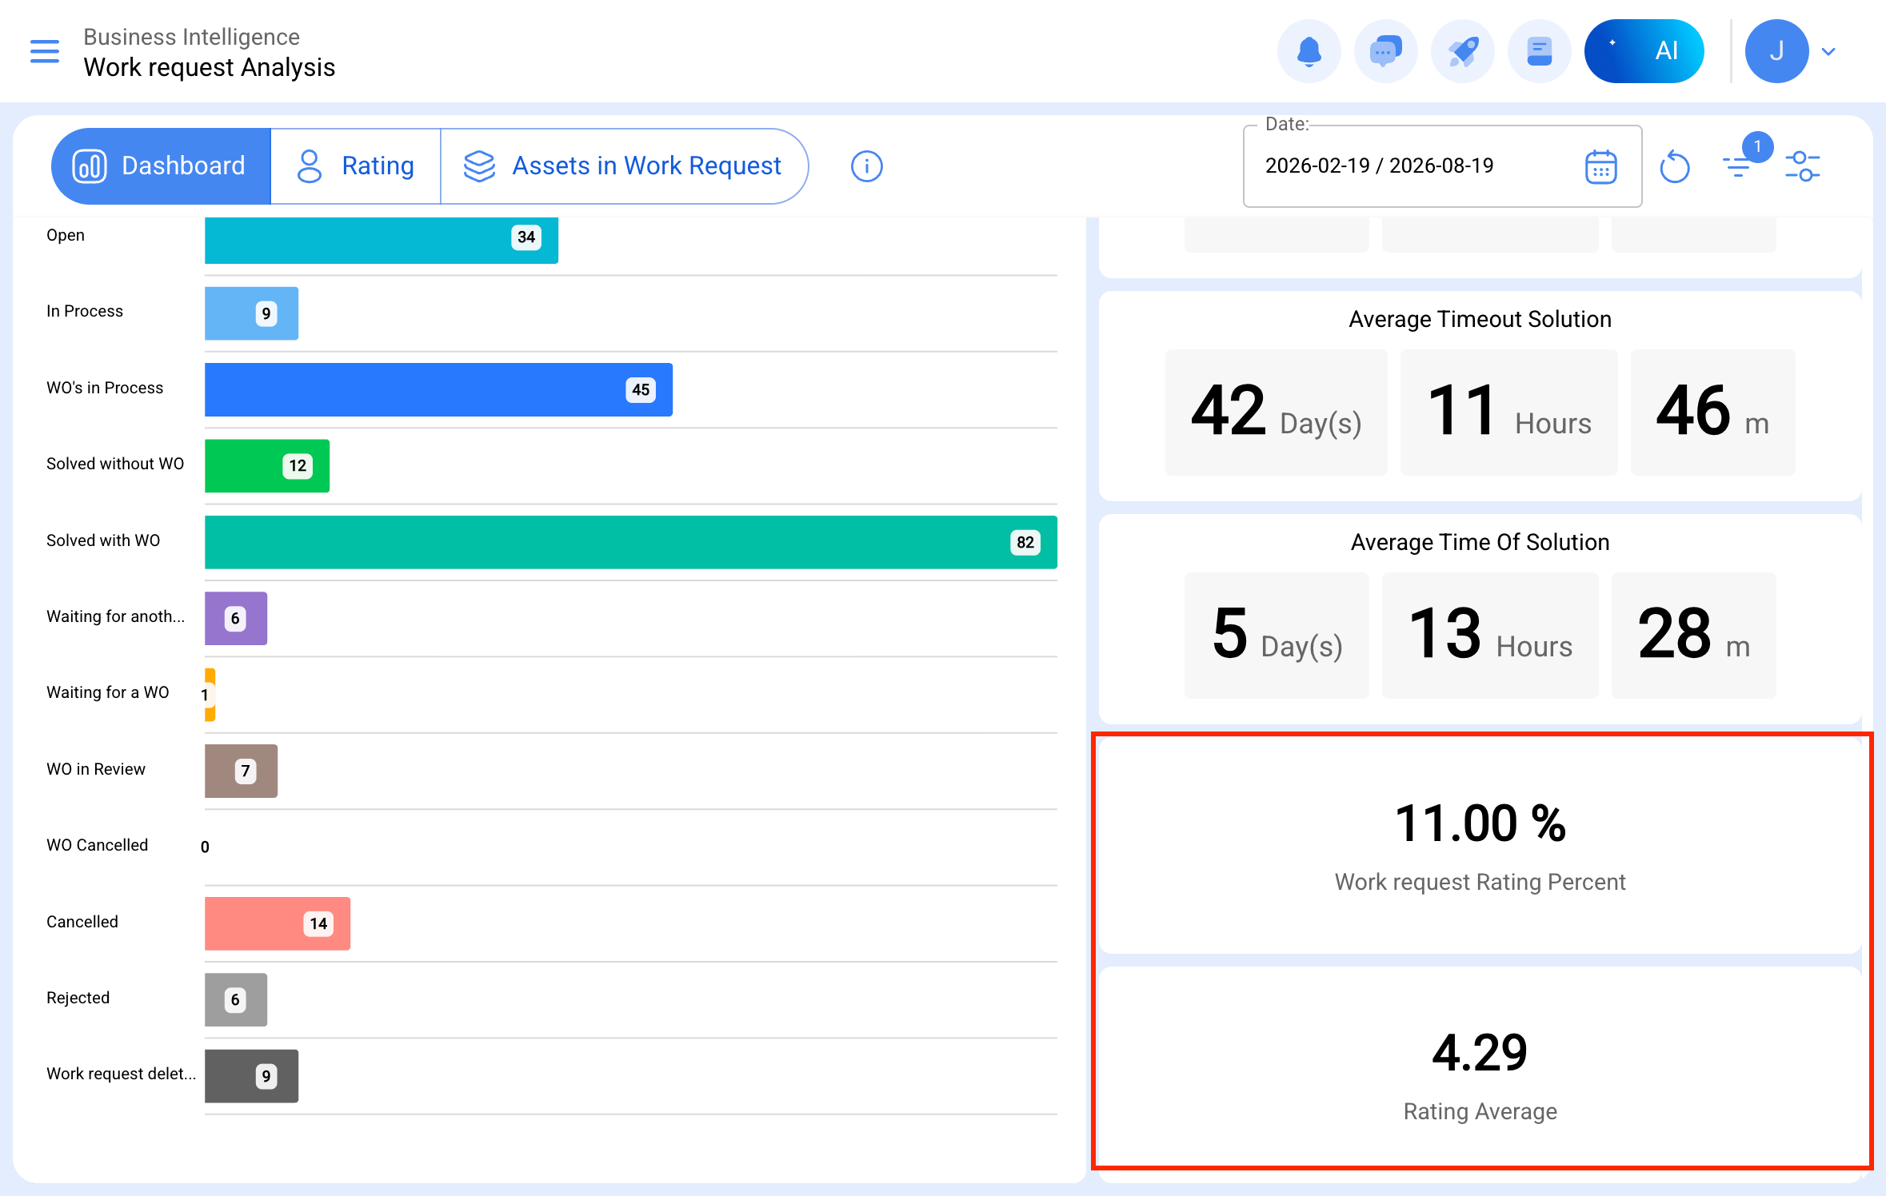Launch the AI assistant button

[1644, 51]
